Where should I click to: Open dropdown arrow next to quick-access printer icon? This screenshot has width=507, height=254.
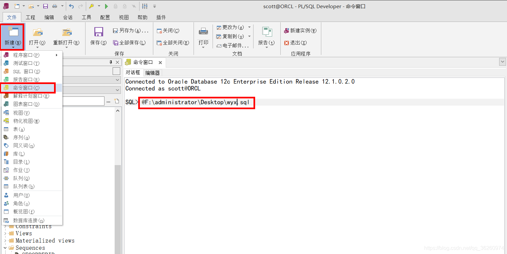tap(62, 6)
